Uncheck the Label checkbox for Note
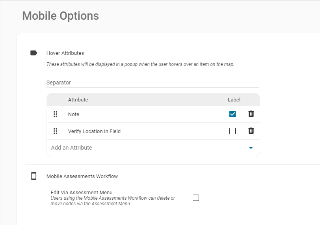This screenshot has height=225, width=320. tap(233, 114)
